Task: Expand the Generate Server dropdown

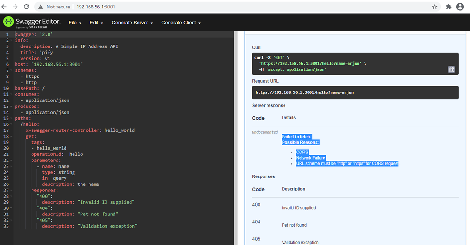Action: click(x=132, y=23)
